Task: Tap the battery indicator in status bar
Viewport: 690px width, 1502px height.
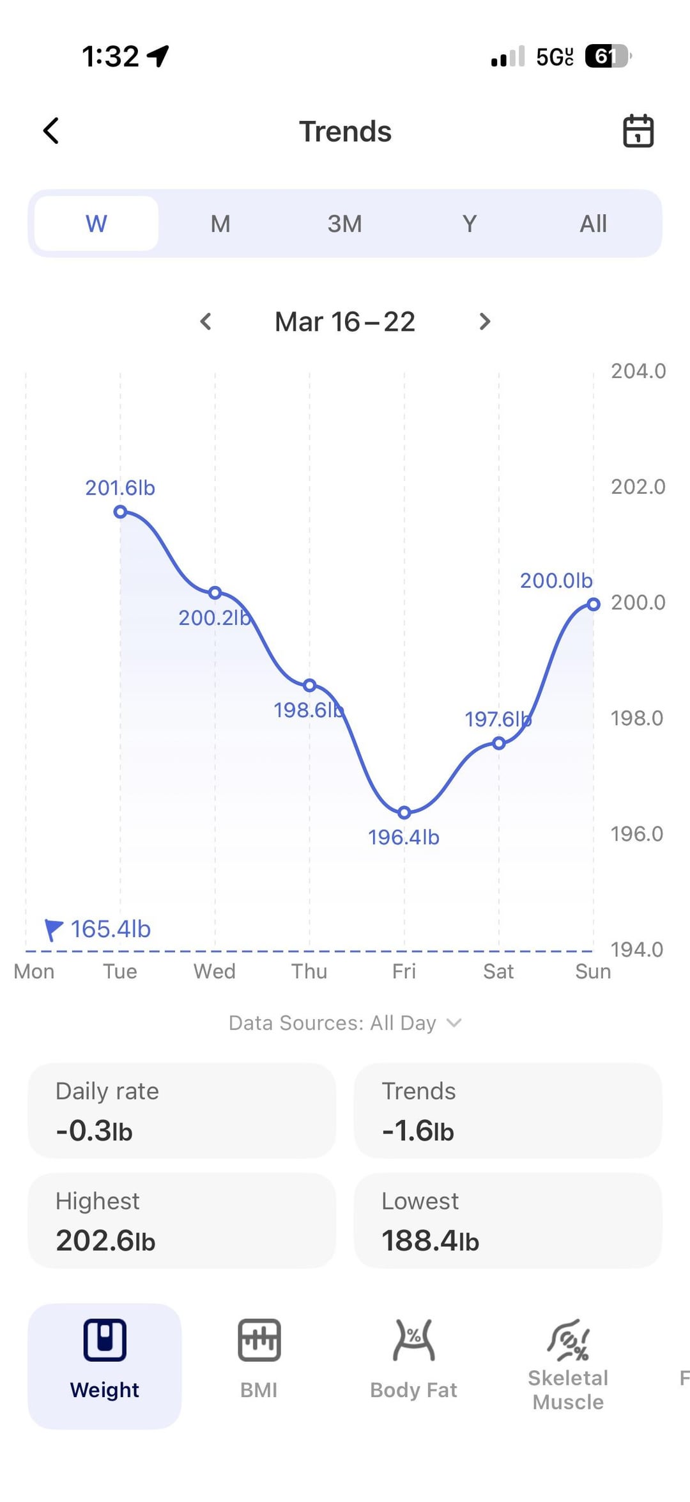Action: 608,56
